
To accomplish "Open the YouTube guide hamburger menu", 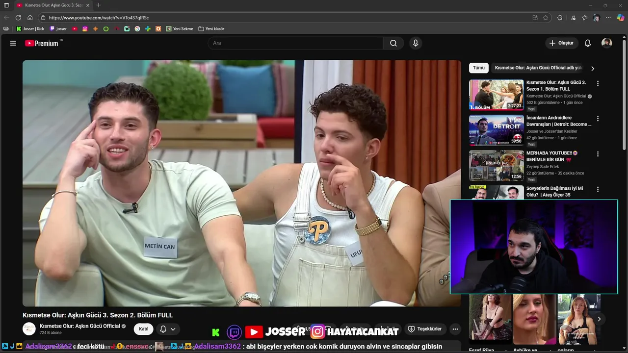I will click(13, 43).
